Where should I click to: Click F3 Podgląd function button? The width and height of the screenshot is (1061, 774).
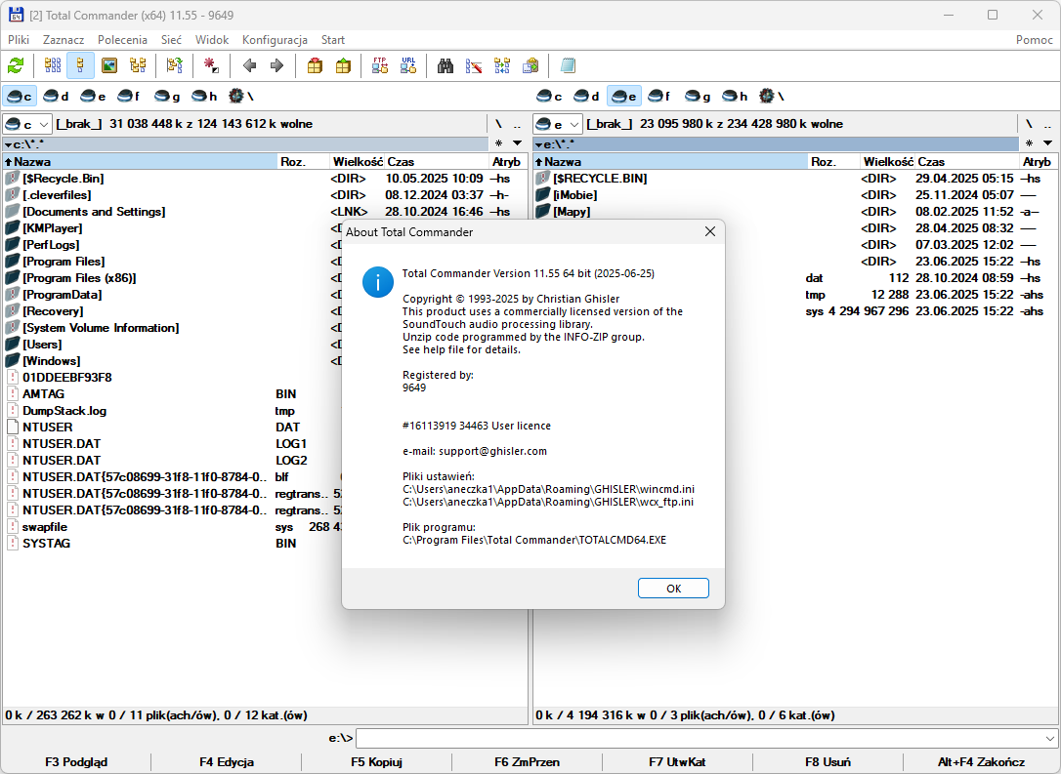click(x=76, y=762)
